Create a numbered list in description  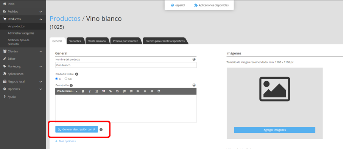click(x=124, y=91)
